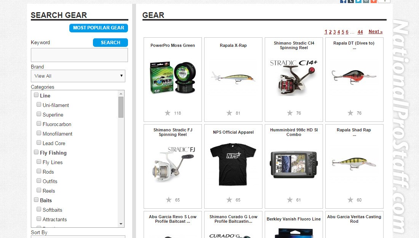Screen dimensions: 419x238
Task: Open Abu Garcia Revo S Low Profile title
Action: pos(173,219)
